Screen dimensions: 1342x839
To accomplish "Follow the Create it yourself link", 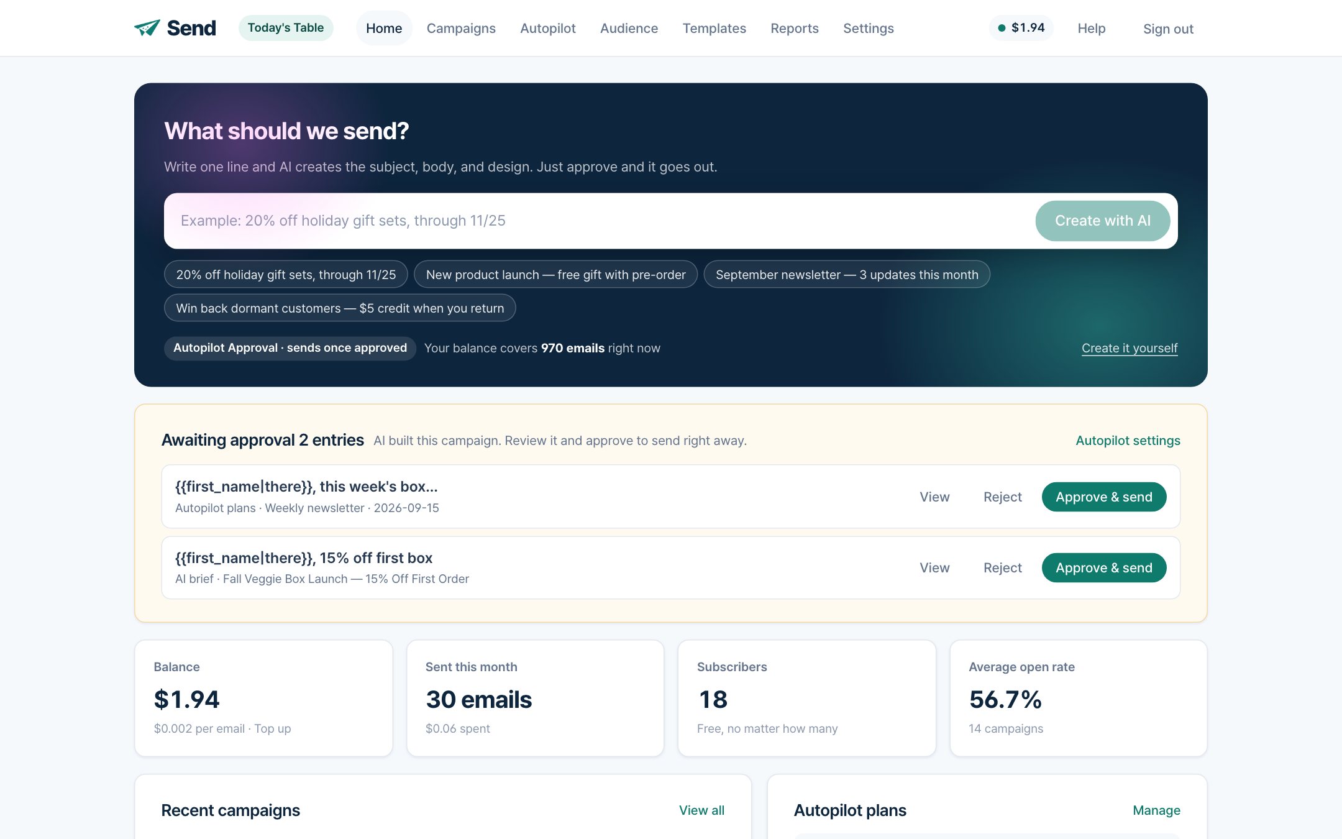I will click(x=1130, y=348).
